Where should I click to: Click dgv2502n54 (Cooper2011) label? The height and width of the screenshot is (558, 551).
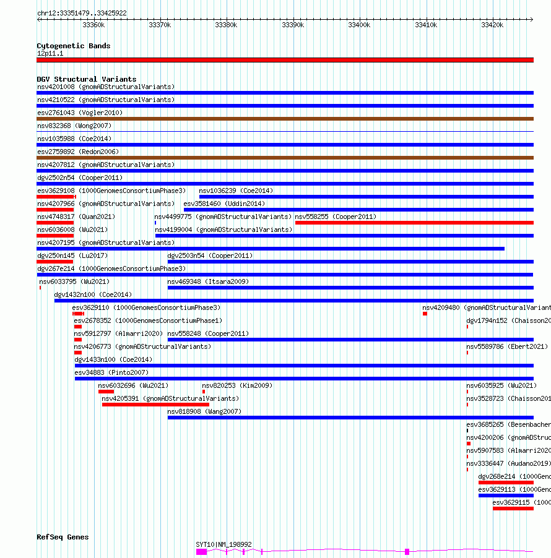pos(80,178)
